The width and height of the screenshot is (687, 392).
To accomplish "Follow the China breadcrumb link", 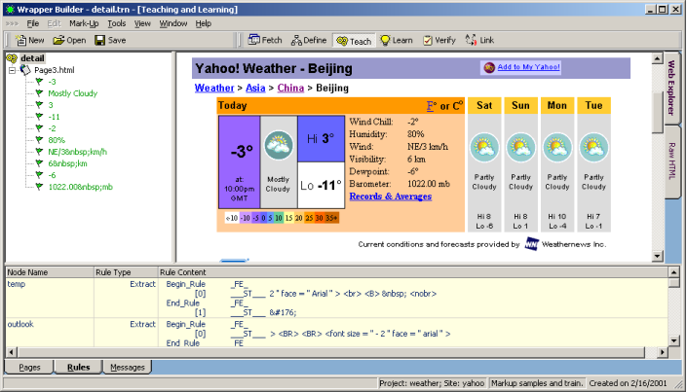I will pyautogui.click(x=290, y=88).
